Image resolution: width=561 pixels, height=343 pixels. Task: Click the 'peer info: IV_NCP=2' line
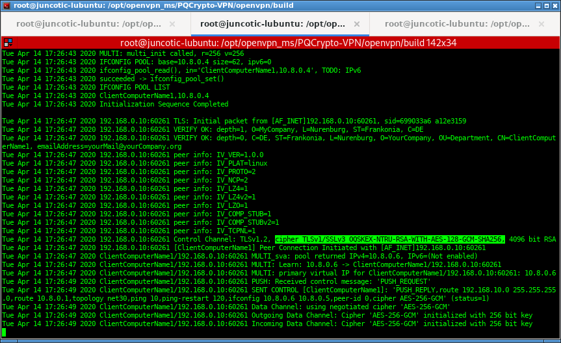coord(125,180)
